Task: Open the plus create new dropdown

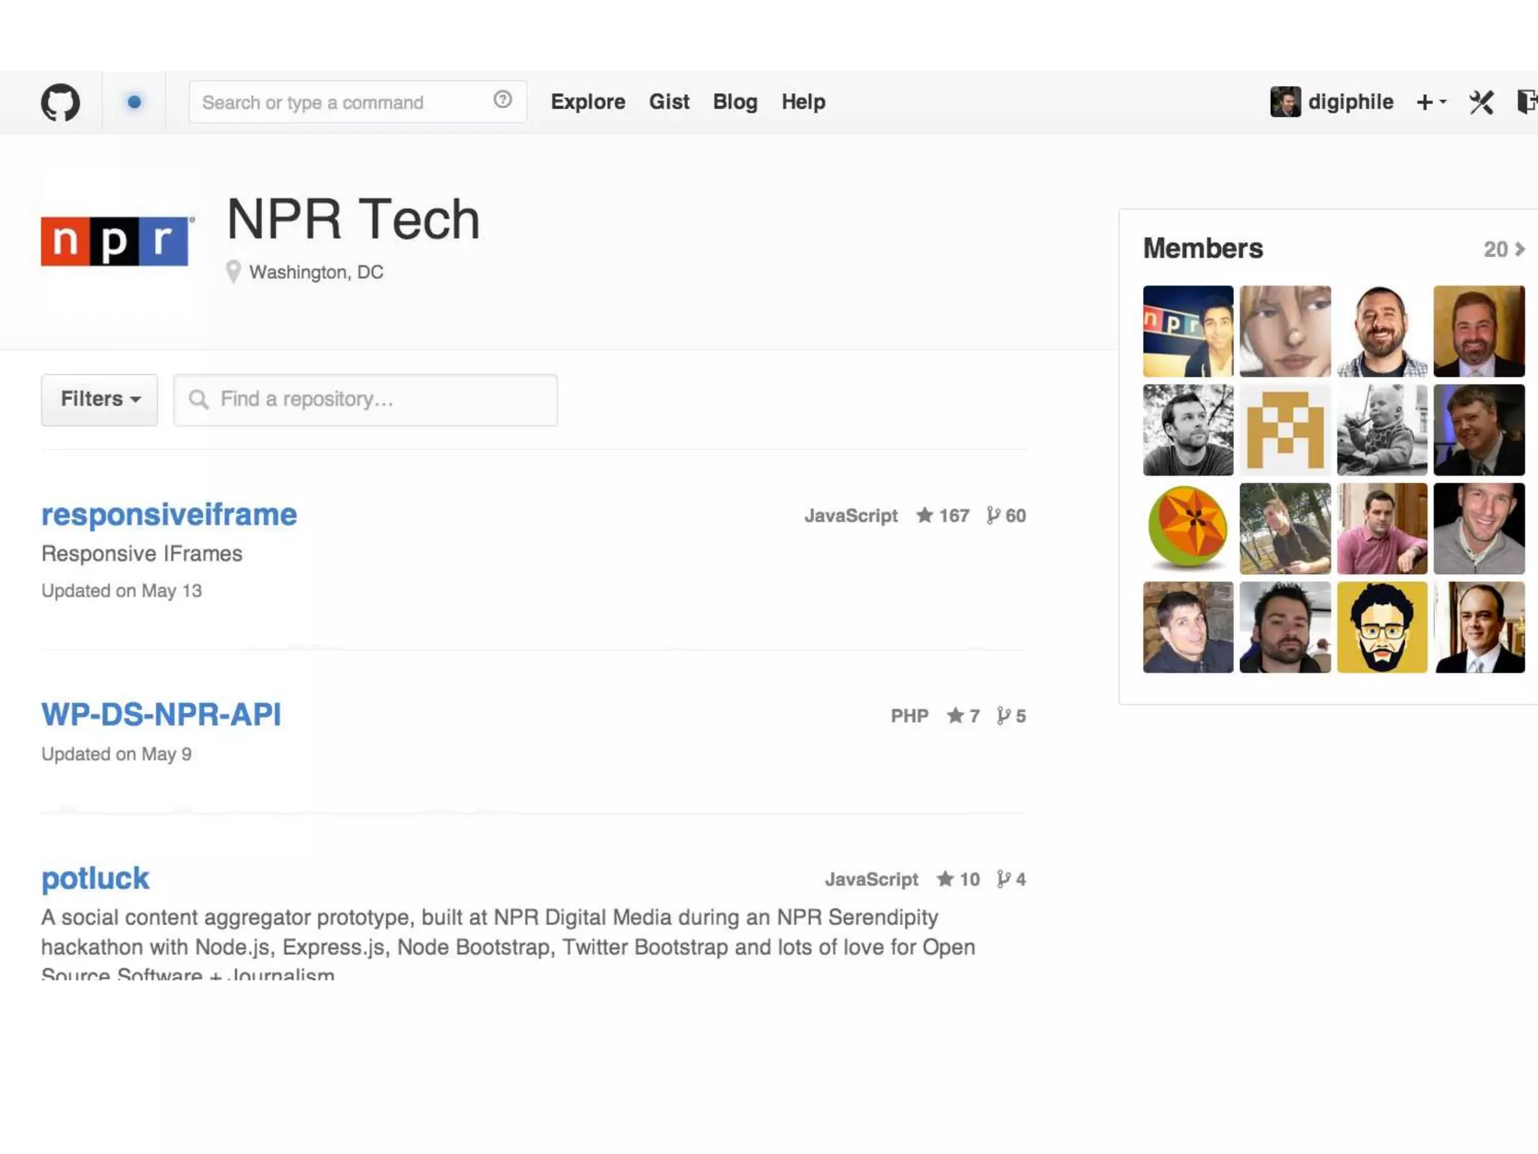Action: (1431, 102)
